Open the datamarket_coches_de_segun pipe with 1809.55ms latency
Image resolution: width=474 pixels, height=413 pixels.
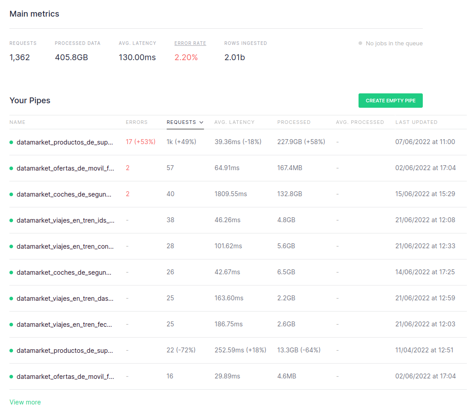[65, 194]
